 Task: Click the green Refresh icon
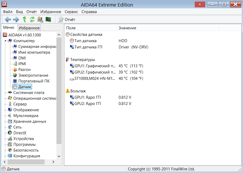[x=32, y=19]
